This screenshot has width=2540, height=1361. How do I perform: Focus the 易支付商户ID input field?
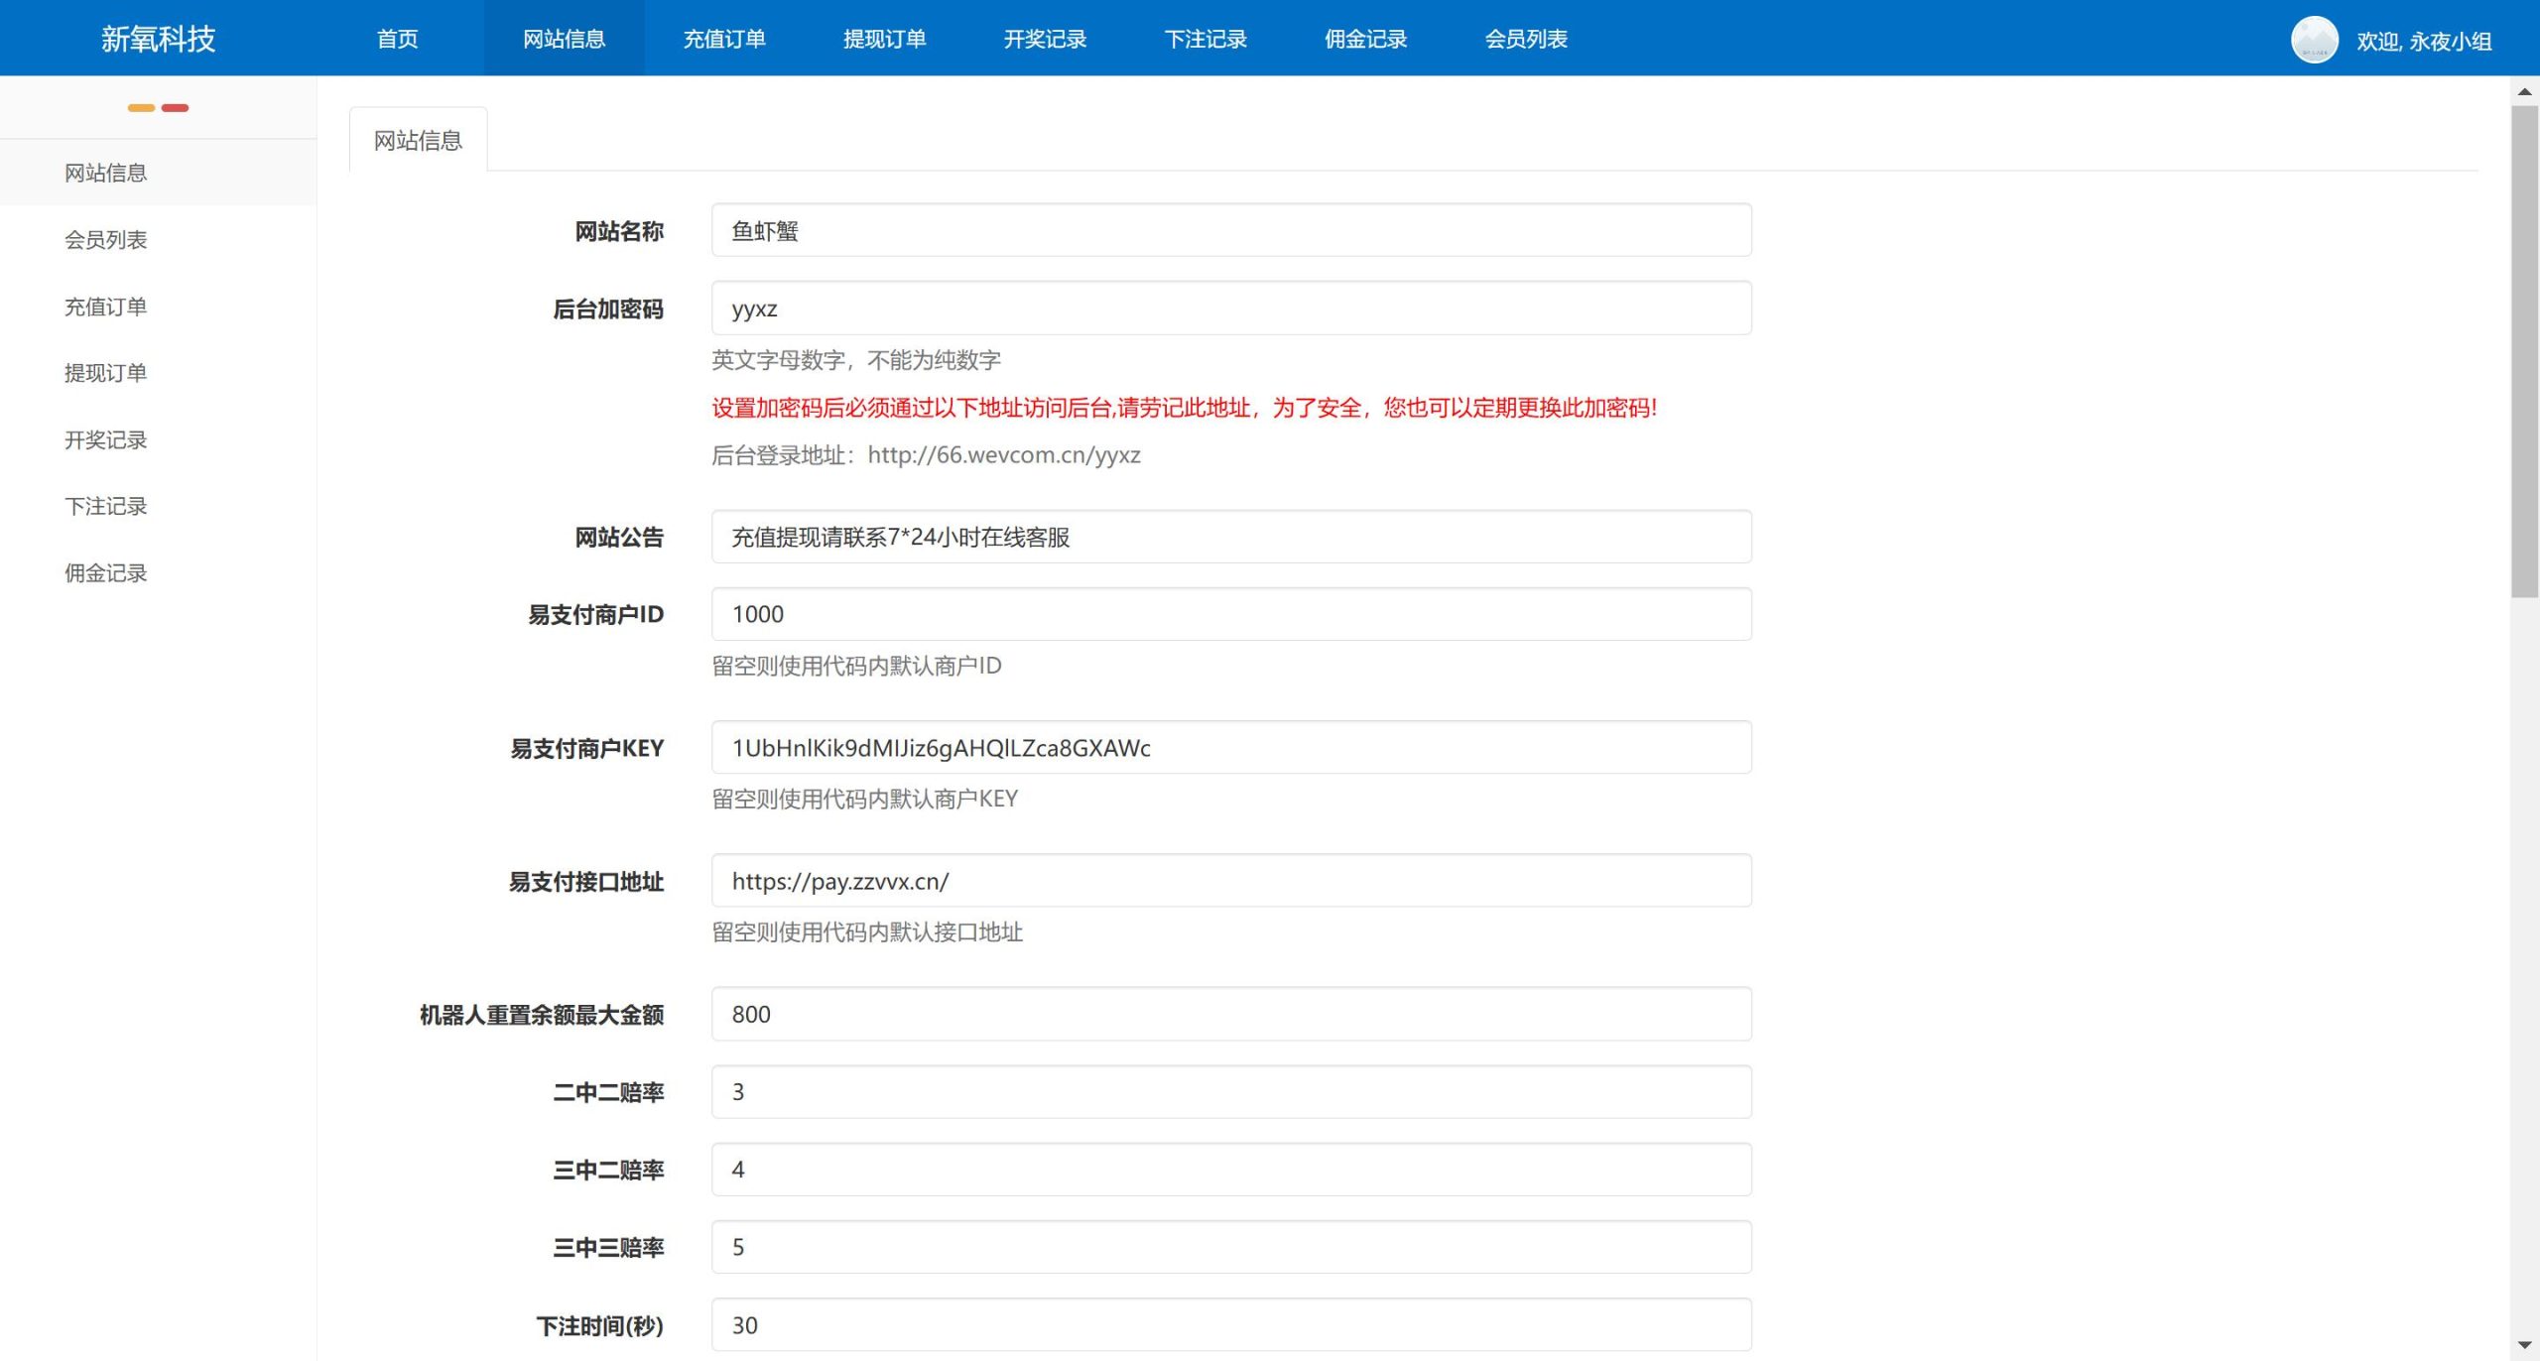[1231, 614]
